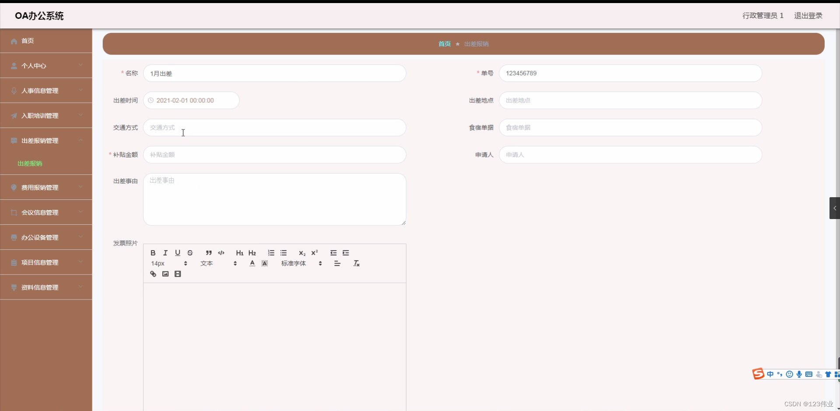Switch Sogou input between Chinese and English
This screenshot has width=840, height=411.
coord(770,374)
